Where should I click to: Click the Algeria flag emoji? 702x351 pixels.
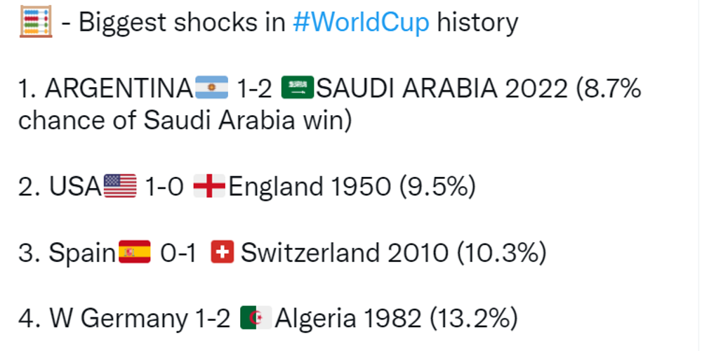coord(256,317)
